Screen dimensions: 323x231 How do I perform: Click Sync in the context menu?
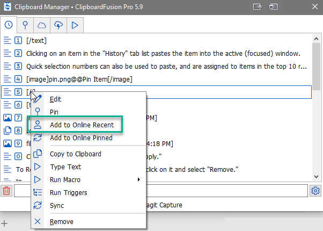pyautogui.click(x=89, y=205)
